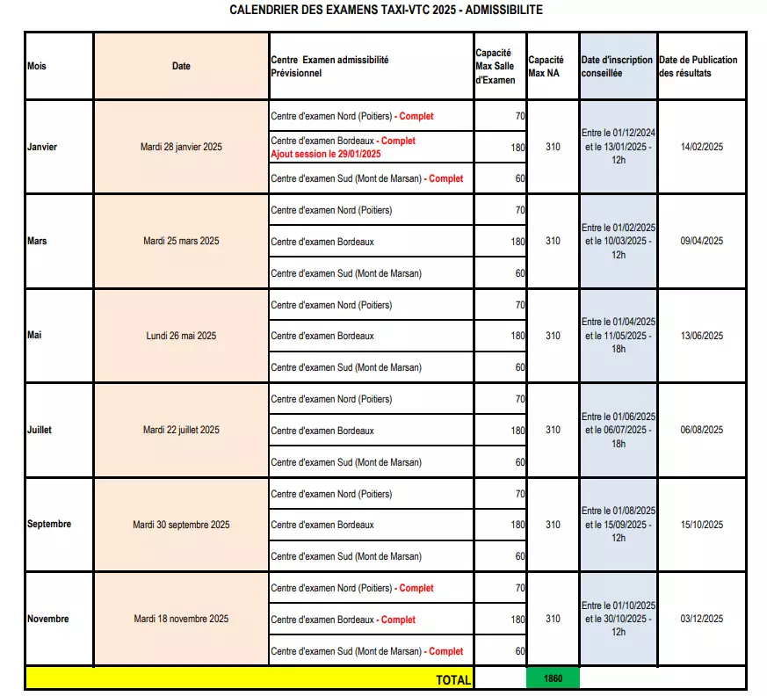Click the calendar title heading
The height and width of the screenshot is (696, 767).
pyautogui.click(x=386, y=11)
